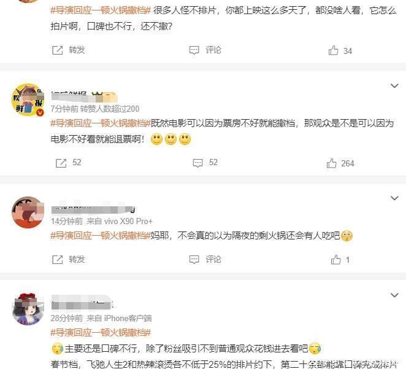This screenshot has height=369, width=406.
Task: Expand options chevron on the 14分钟前 post
Action: pyautogui.click(x=394, y=198)
